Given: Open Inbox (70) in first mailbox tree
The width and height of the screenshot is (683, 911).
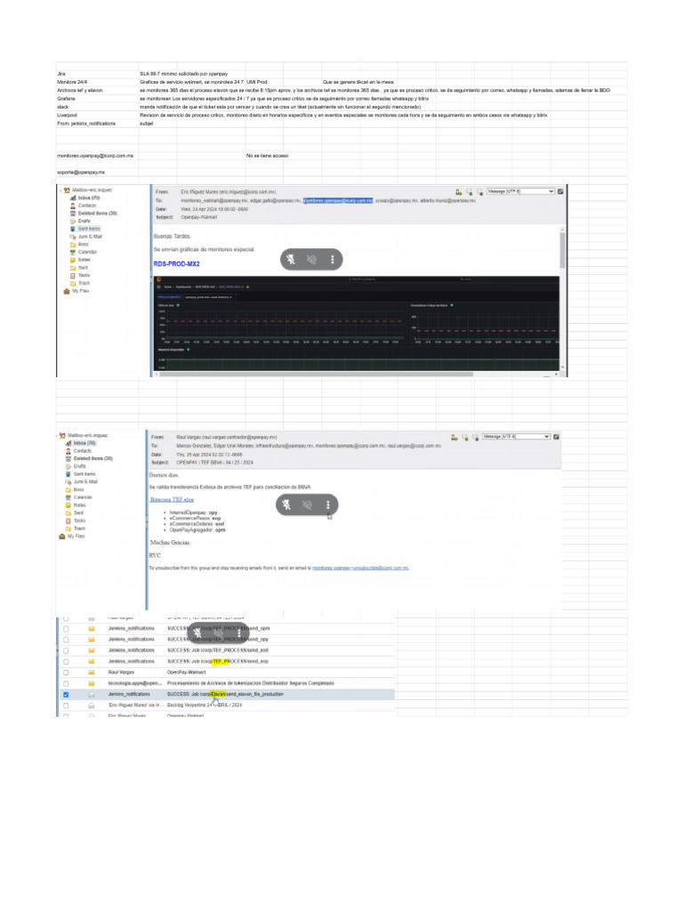Looking at the screenshot, I should 89,198.
